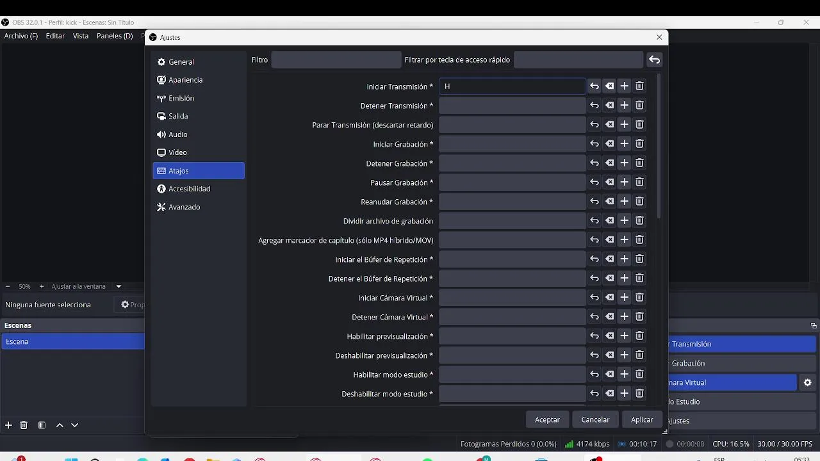Click the Filtrar por tecla de acceso rápido field
The image size is (820, 461).
(x=578, y=60)
